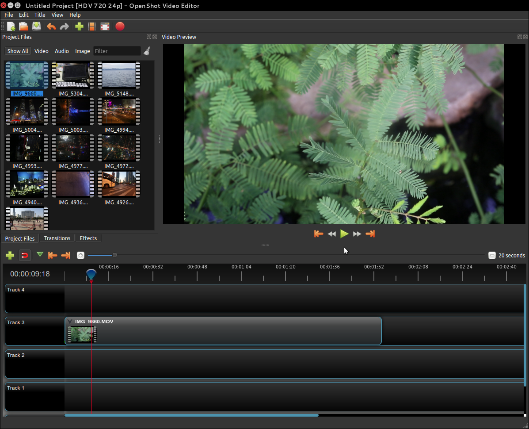Open the View menu
The width and height of the screenshot is (529, 429).
tap(57, 15)
